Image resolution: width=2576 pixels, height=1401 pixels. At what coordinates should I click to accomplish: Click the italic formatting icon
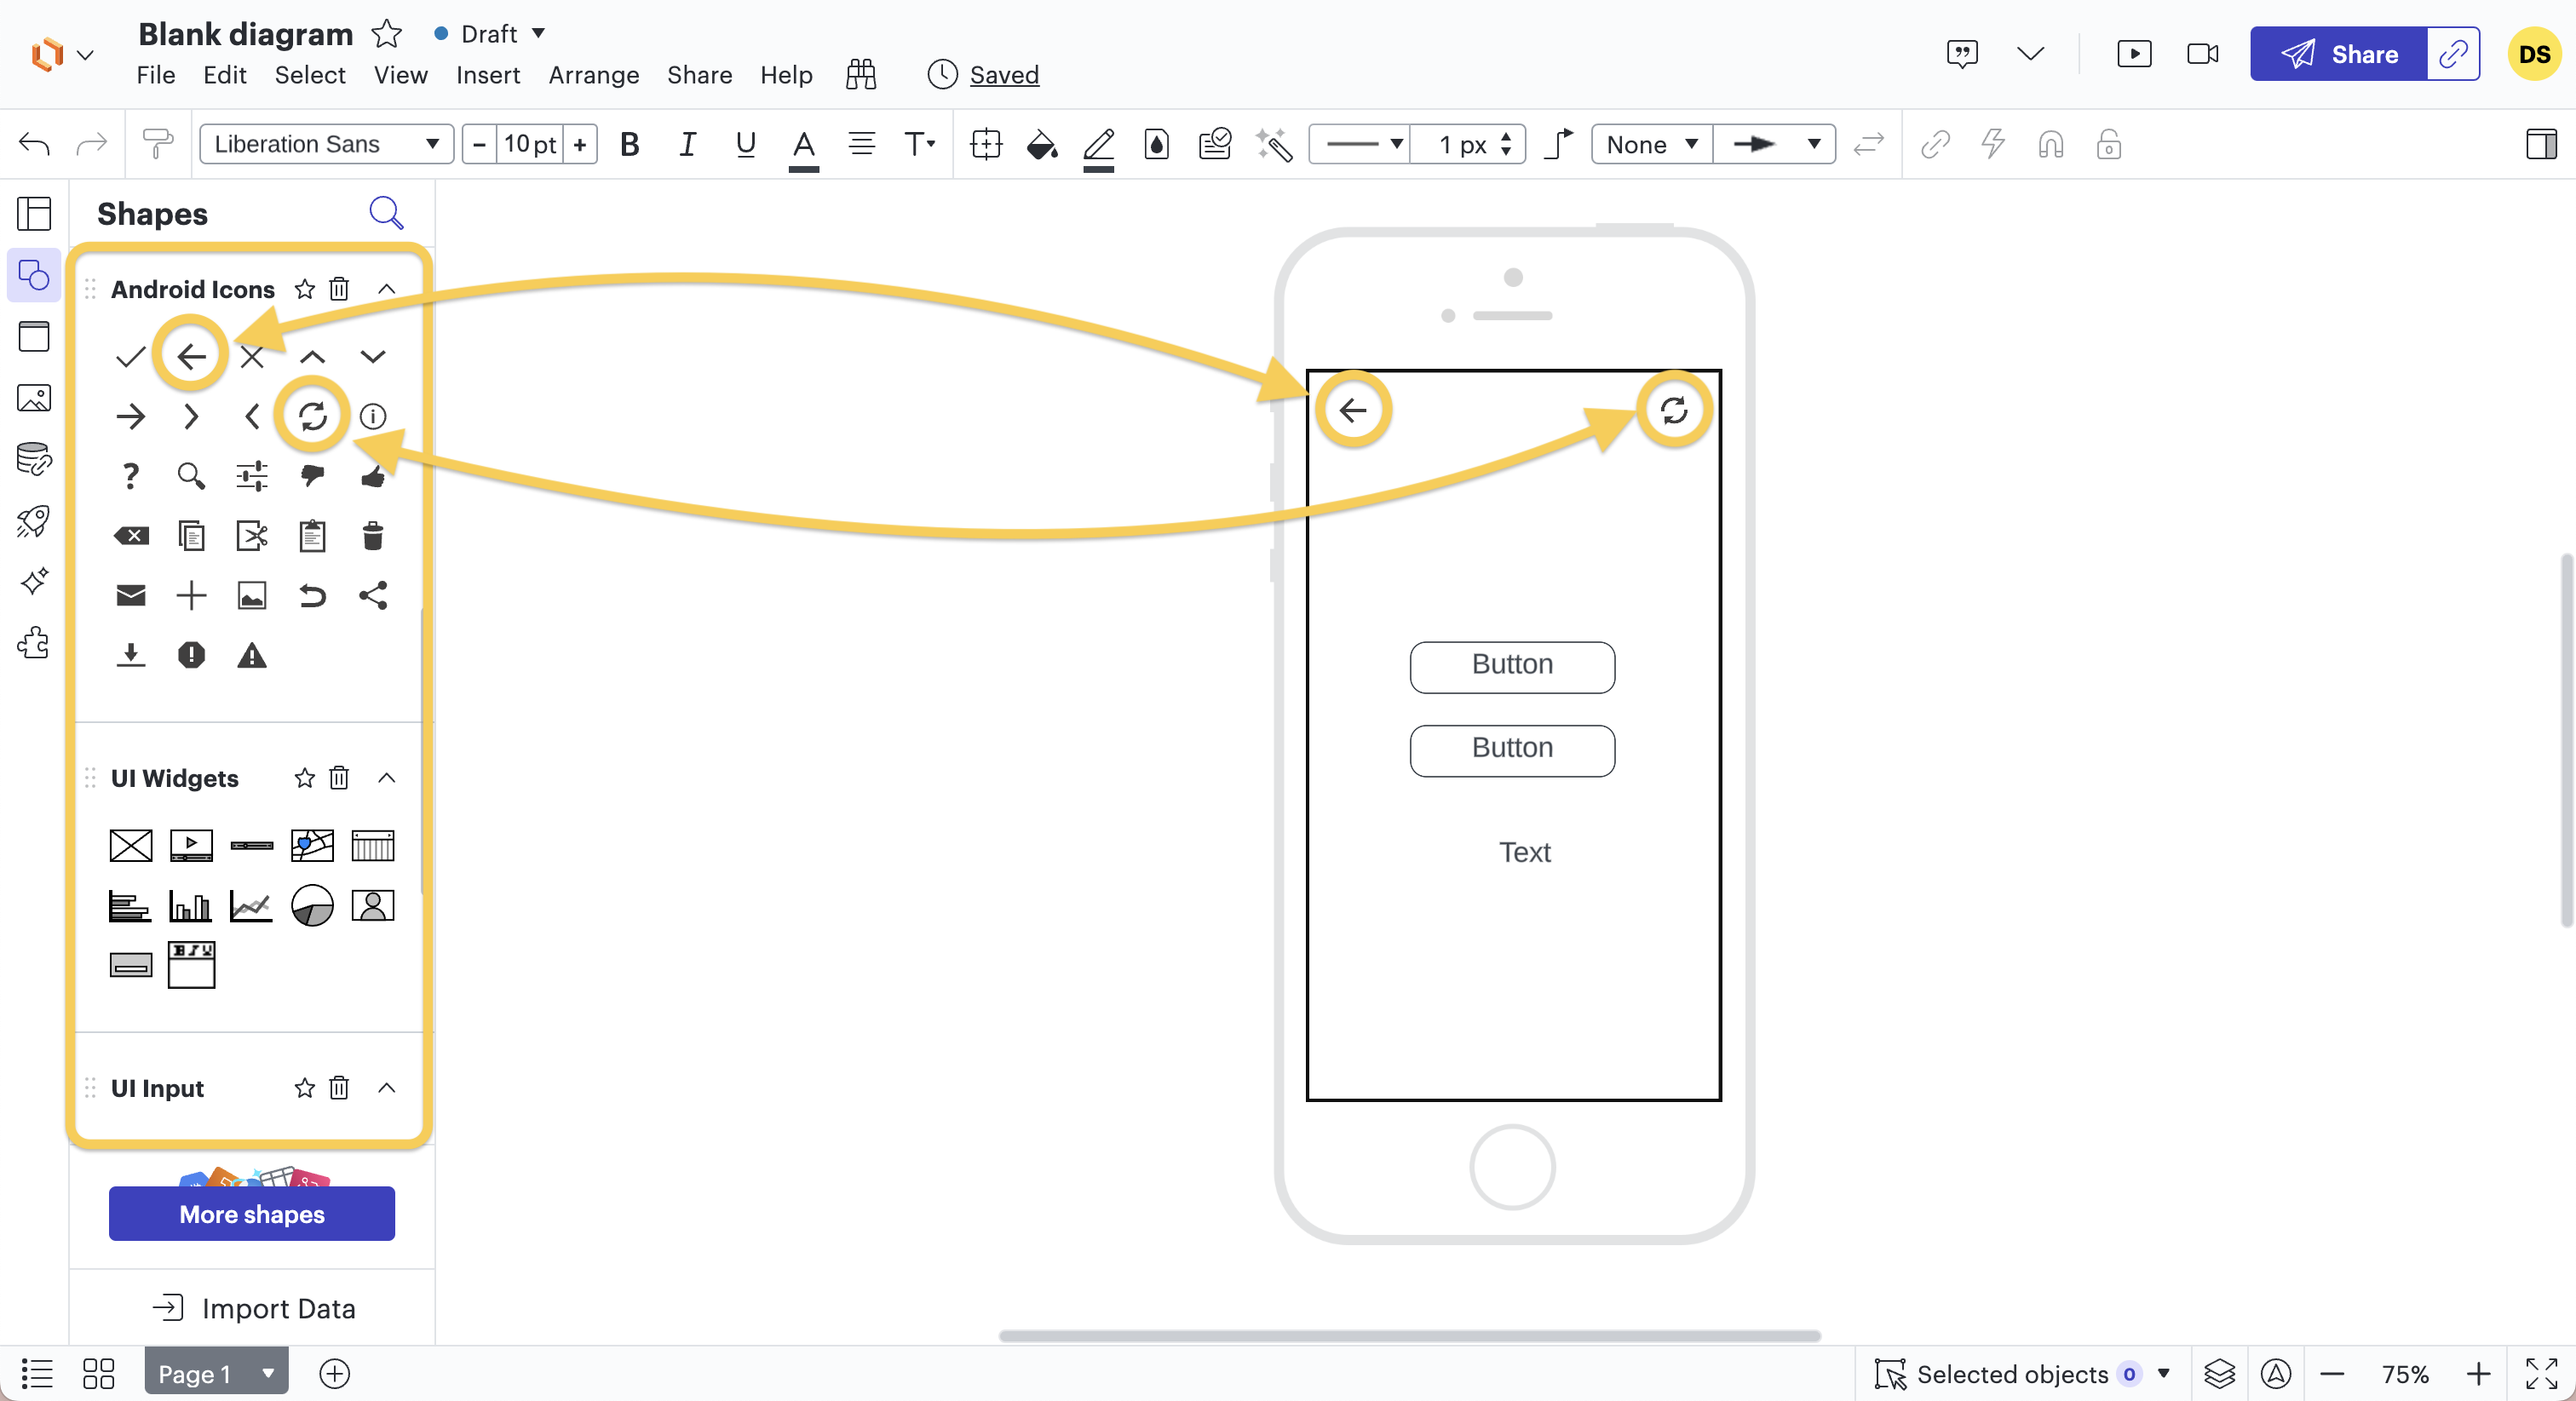[687, 145]
